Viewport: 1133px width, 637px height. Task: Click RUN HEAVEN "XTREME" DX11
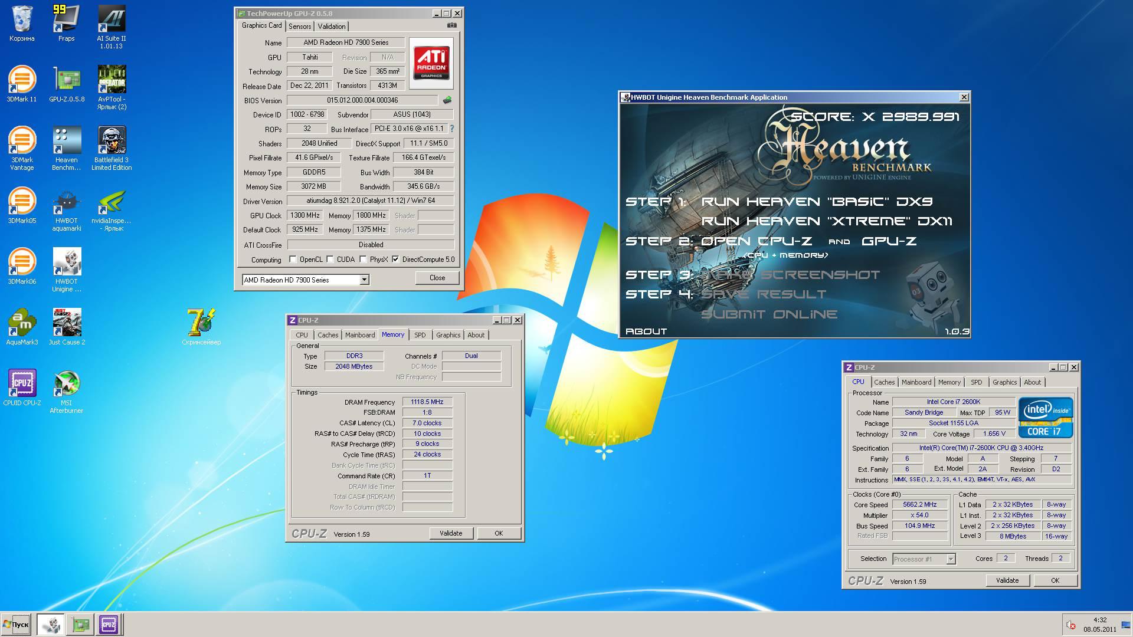(827, 221)
